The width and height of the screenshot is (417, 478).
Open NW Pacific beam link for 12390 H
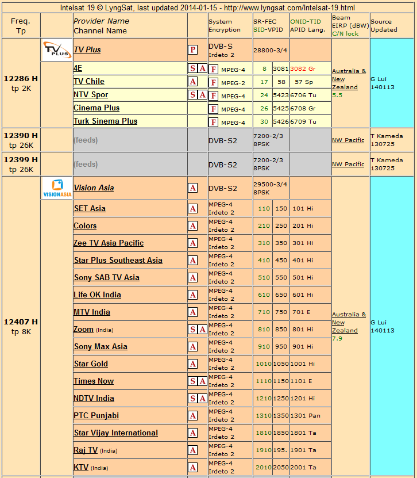pyautogui.click(x=348, y=140)
